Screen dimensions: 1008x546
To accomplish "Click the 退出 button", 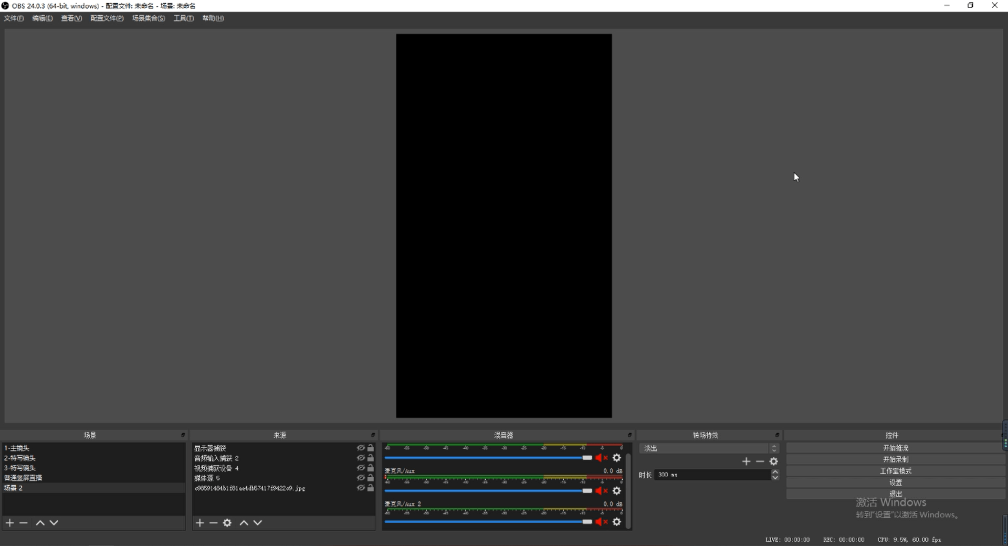I will (x=895, y=493).
